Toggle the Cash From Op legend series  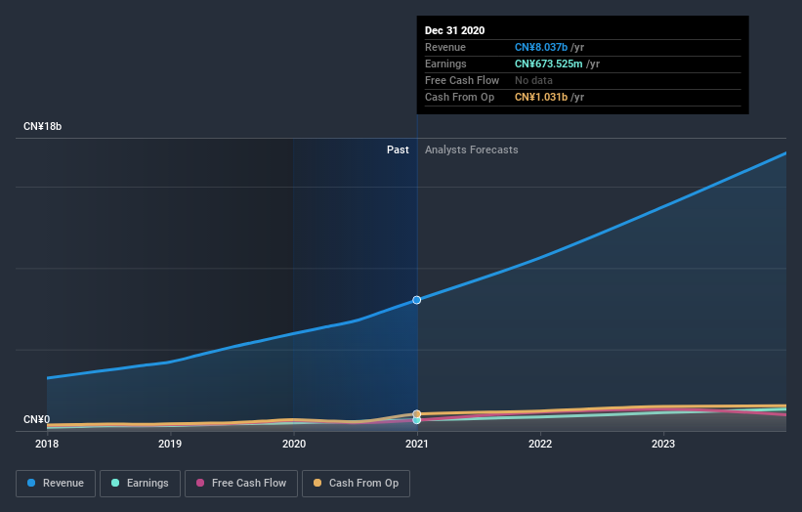pyautogui.click(x=356, y=484)
